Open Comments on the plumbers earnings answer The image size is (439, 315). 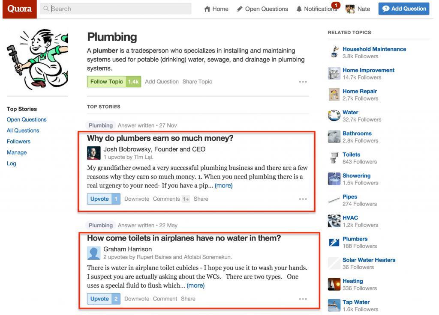tap(171, 199)
